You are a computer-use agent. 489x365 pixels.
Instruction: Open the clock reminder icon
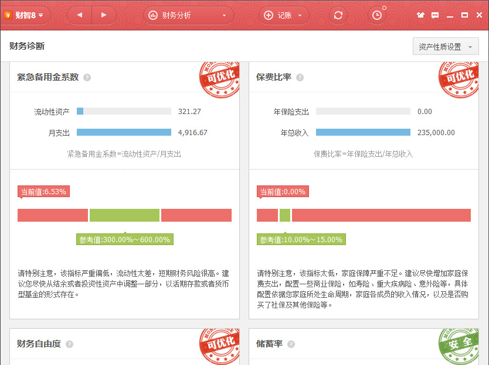pos(376,15)
